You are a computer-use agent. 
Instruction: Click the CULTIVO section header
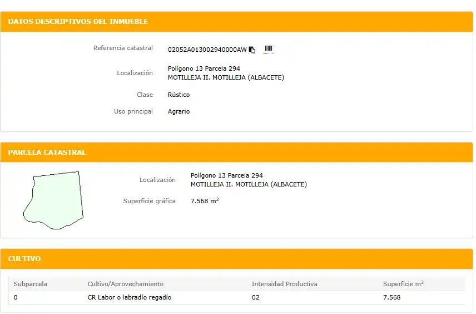tap(24, 259)
